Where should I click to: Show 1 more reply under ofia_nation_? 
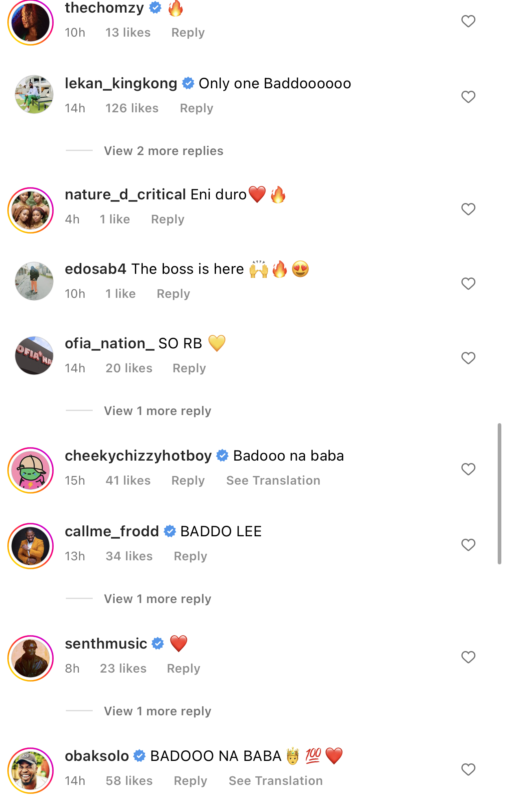pos(157,411)
